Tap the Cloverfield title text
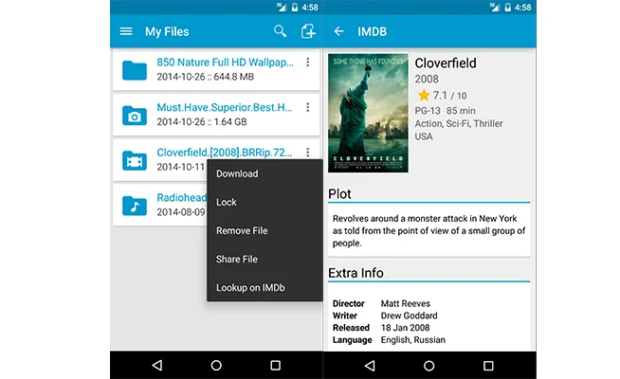Viewport: 620px width, 379px height. [x=446, y=63]
